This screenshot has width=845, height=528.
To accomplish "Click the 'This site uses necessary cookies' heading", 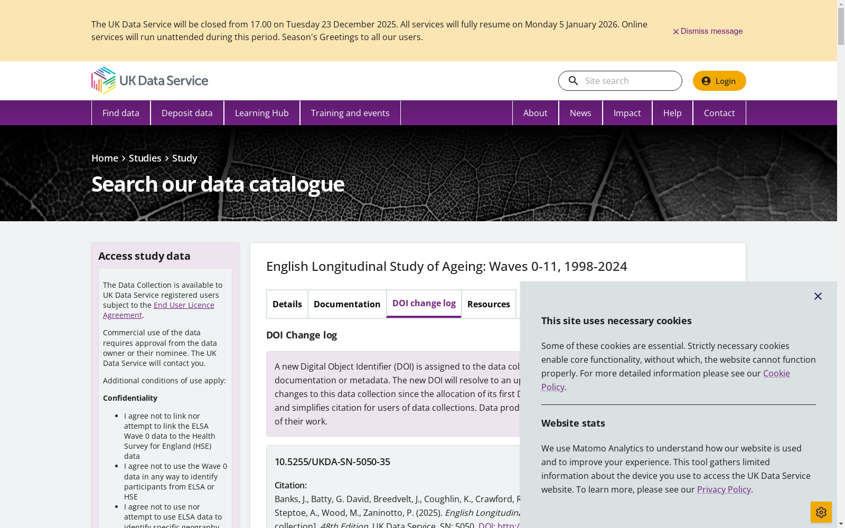I will (x=616, y=321).
